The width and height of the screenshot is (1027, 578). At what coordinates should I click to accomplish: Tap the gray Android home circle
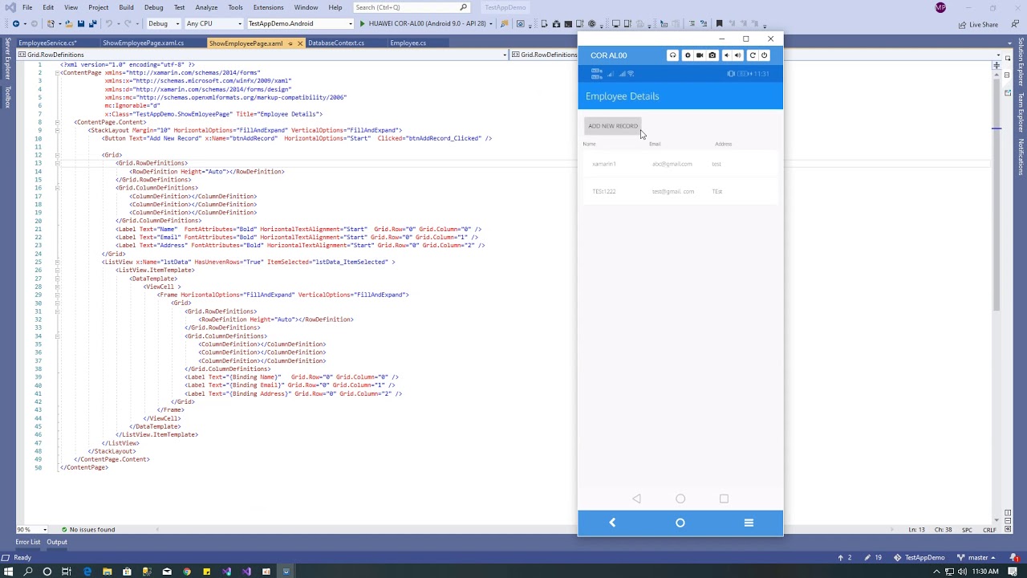(x=680, y=499)
